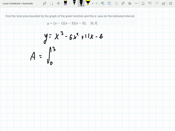The image size is (175, 131).
Task: Show previous pens with left chevron
Action: tap(70, 3)
